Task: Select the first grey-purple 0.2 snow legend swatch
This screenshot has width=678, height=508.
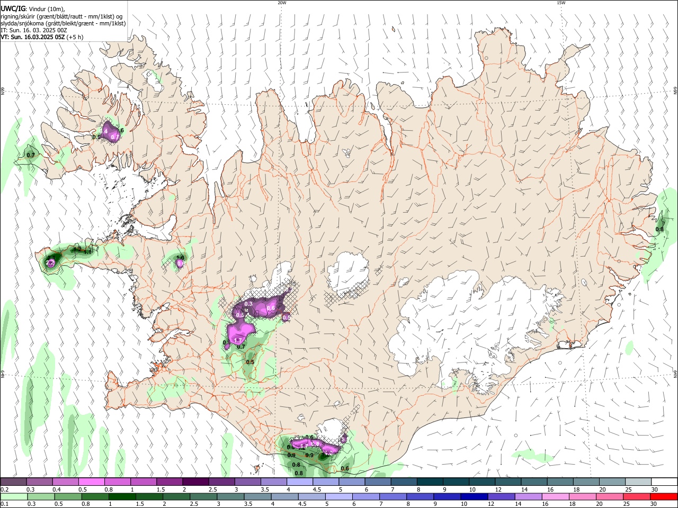Action: 13,482
